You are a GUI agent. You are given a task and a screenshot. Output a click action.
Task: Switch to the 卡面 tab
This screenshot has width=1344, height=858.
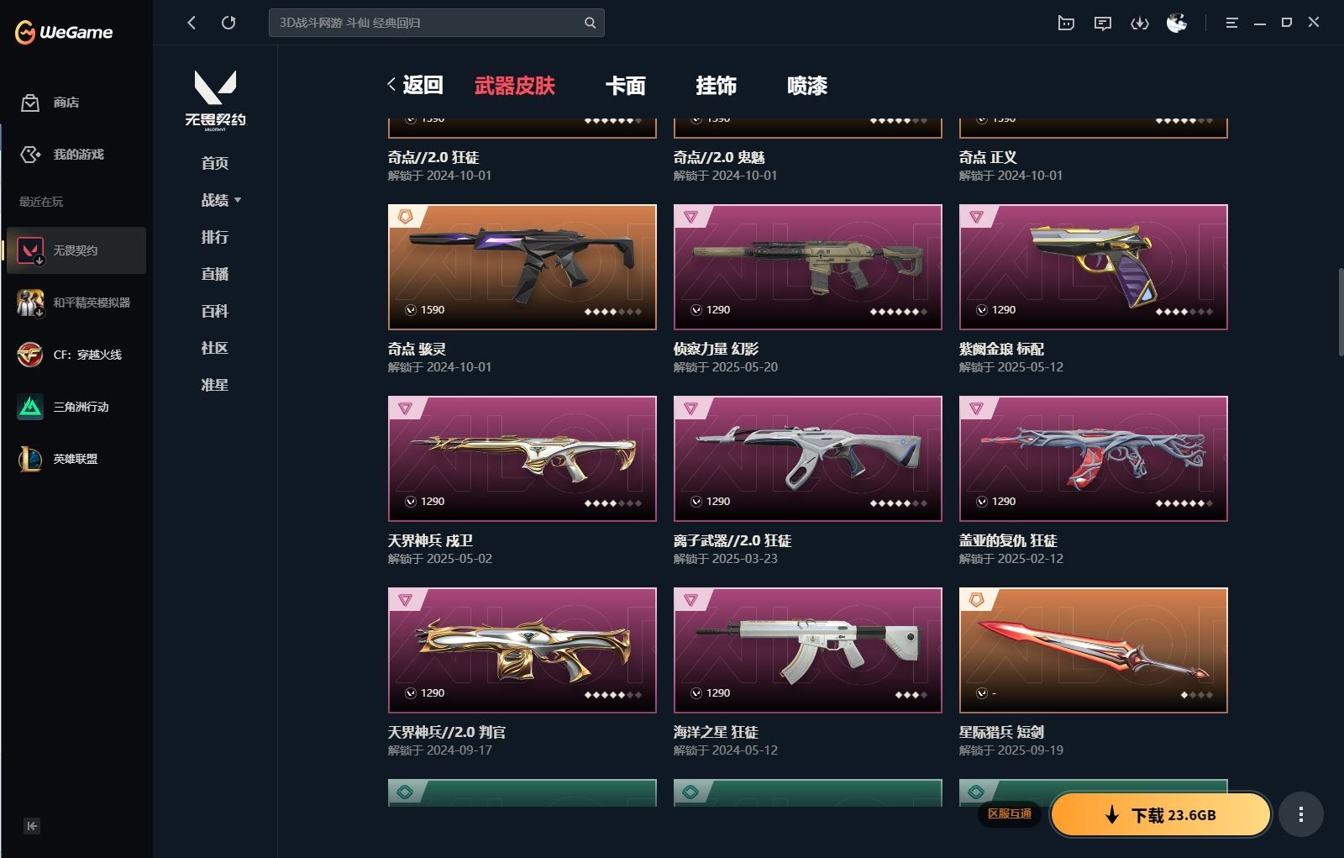626,86
